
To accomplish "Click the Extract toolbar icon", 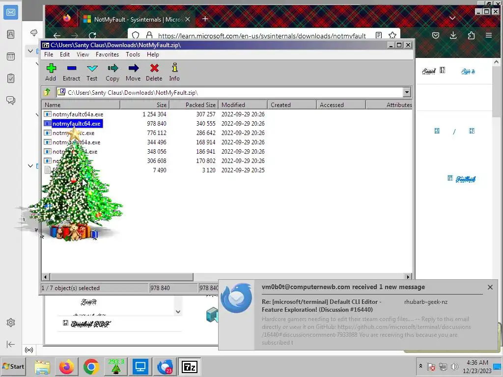I will [71, 73].
